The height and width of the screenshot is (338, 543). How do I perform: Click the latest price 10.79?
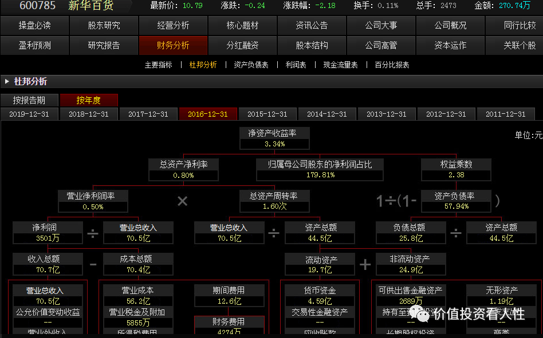click(x=192, y=6)
